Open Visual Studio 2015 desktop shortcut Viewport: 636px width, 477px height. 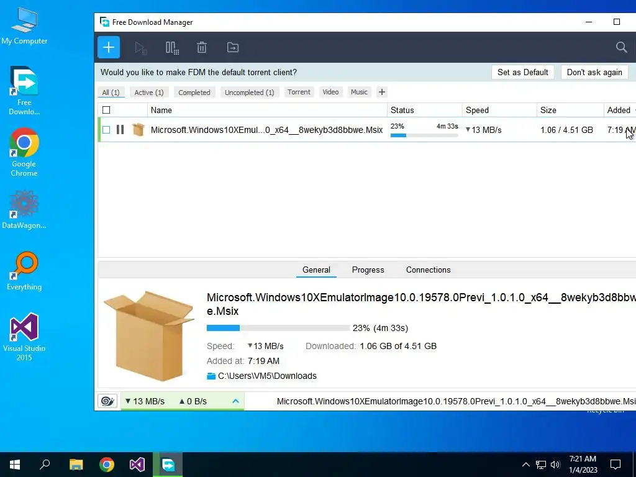click(24, 337)
